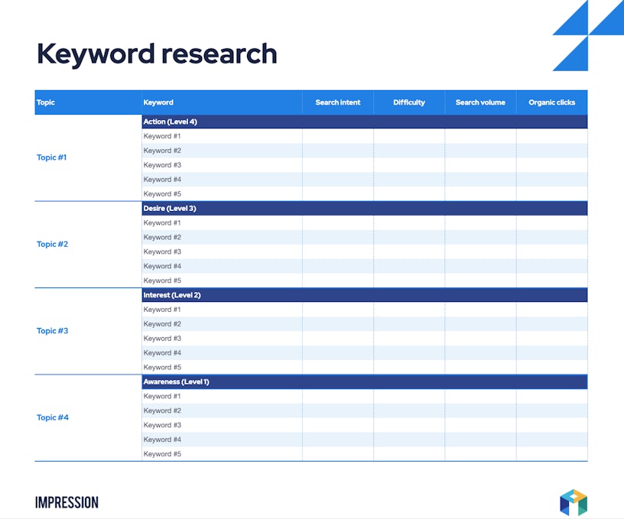Collapse the Desire (Level 3) section row
Screen dimensions: 624x519
[x=171, y=208]
